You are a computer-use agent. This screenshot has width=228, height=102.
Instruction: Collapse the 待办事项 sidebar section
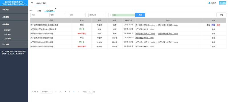pos(14,24)
